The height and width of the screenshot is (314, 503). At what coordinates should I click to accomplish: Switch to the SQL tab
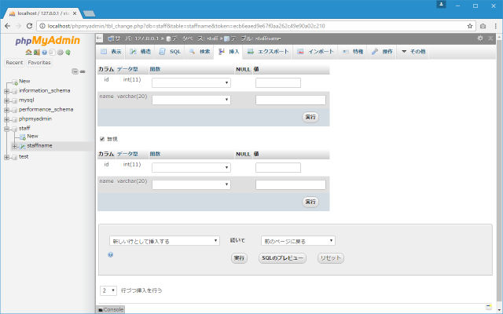(x=171, y=52)
